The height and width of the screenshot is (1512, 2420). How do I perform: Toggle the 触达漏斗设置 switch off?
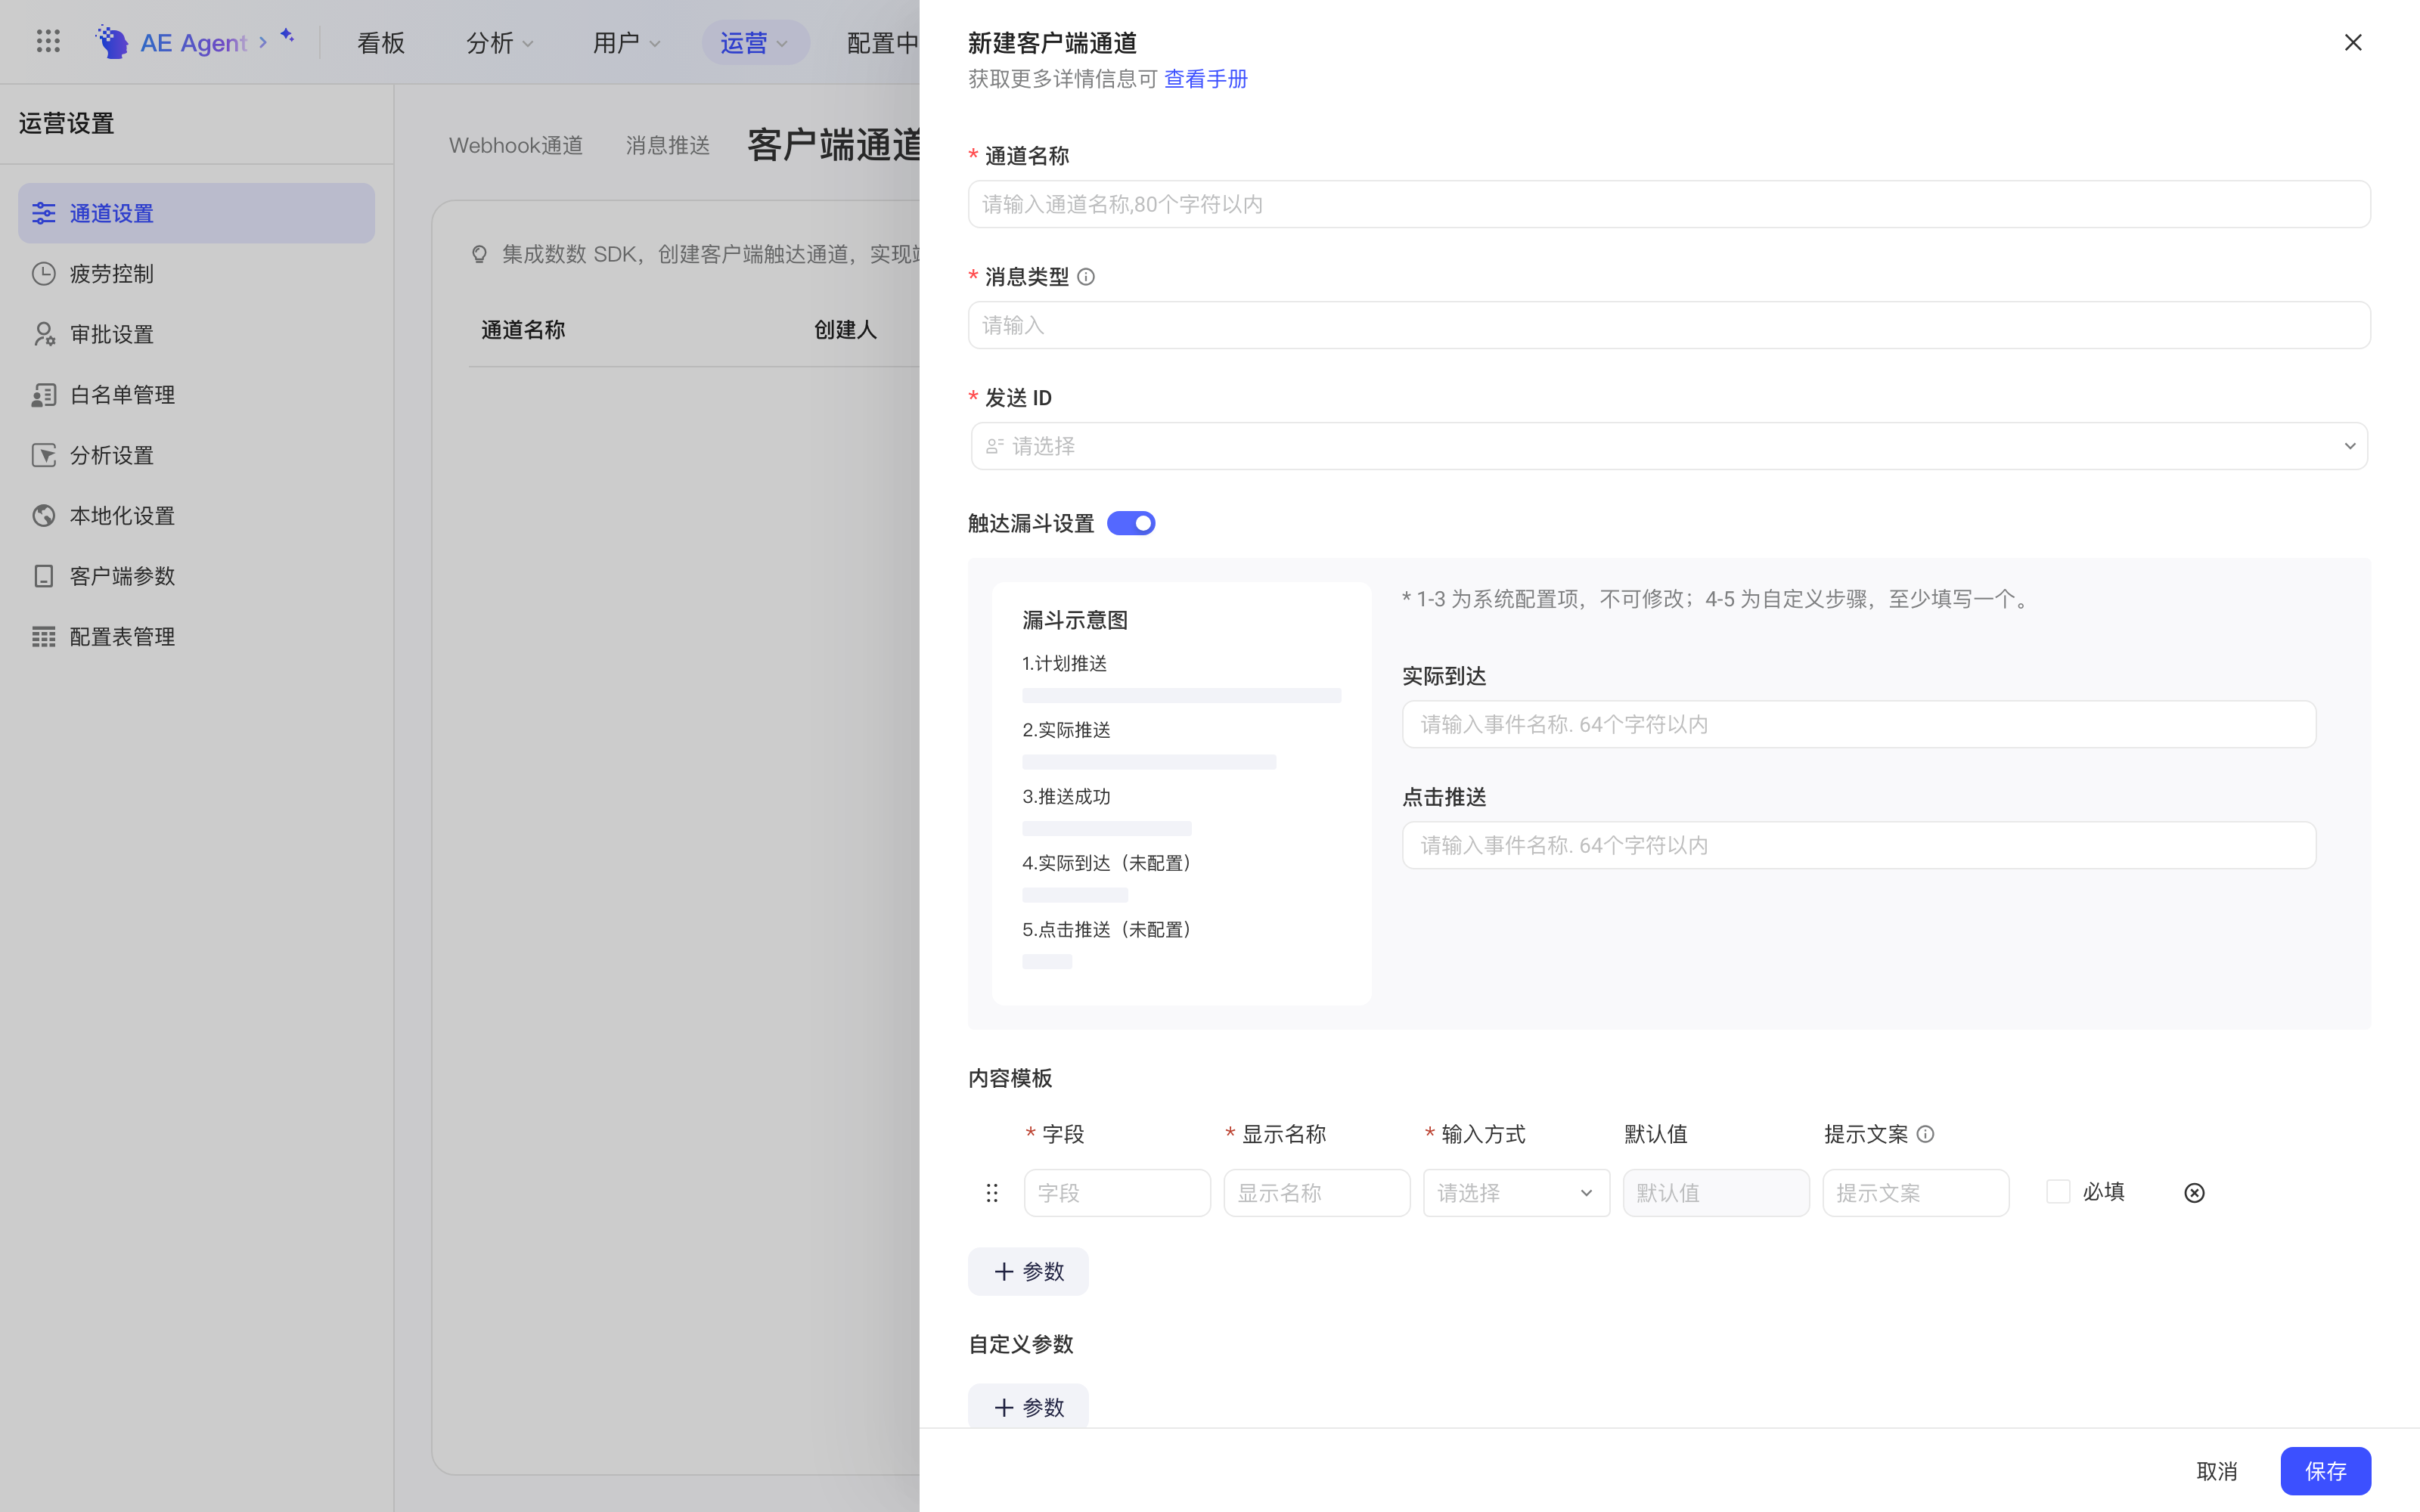tap(1131, 523)
